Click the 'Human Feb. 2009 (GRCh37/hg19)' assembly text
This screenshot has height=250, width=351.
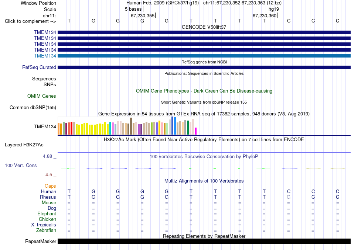tap(163, 3)
